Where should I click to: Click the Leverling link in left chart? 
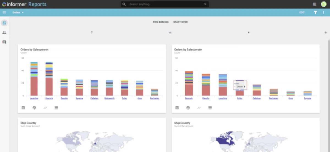click(34, 98)
